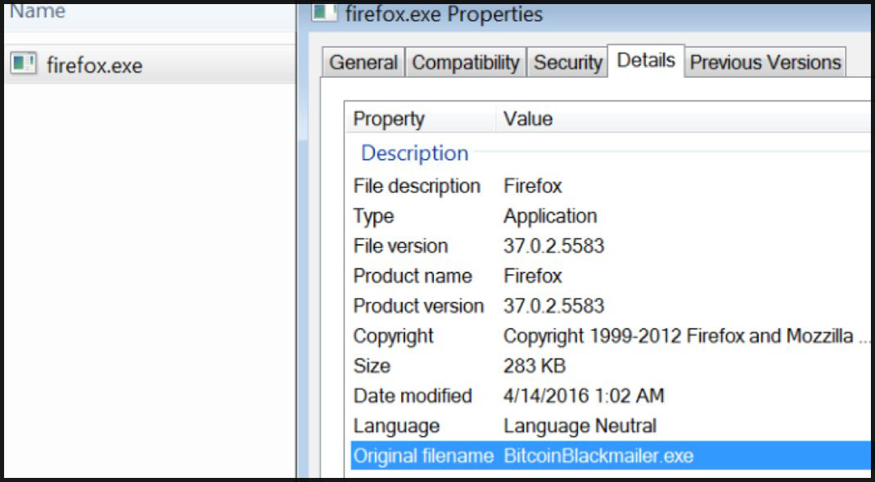Click the value Language Neutral
Image resolution: width=875 pixels, height=482 pixels.
click(x=580, y=427)
